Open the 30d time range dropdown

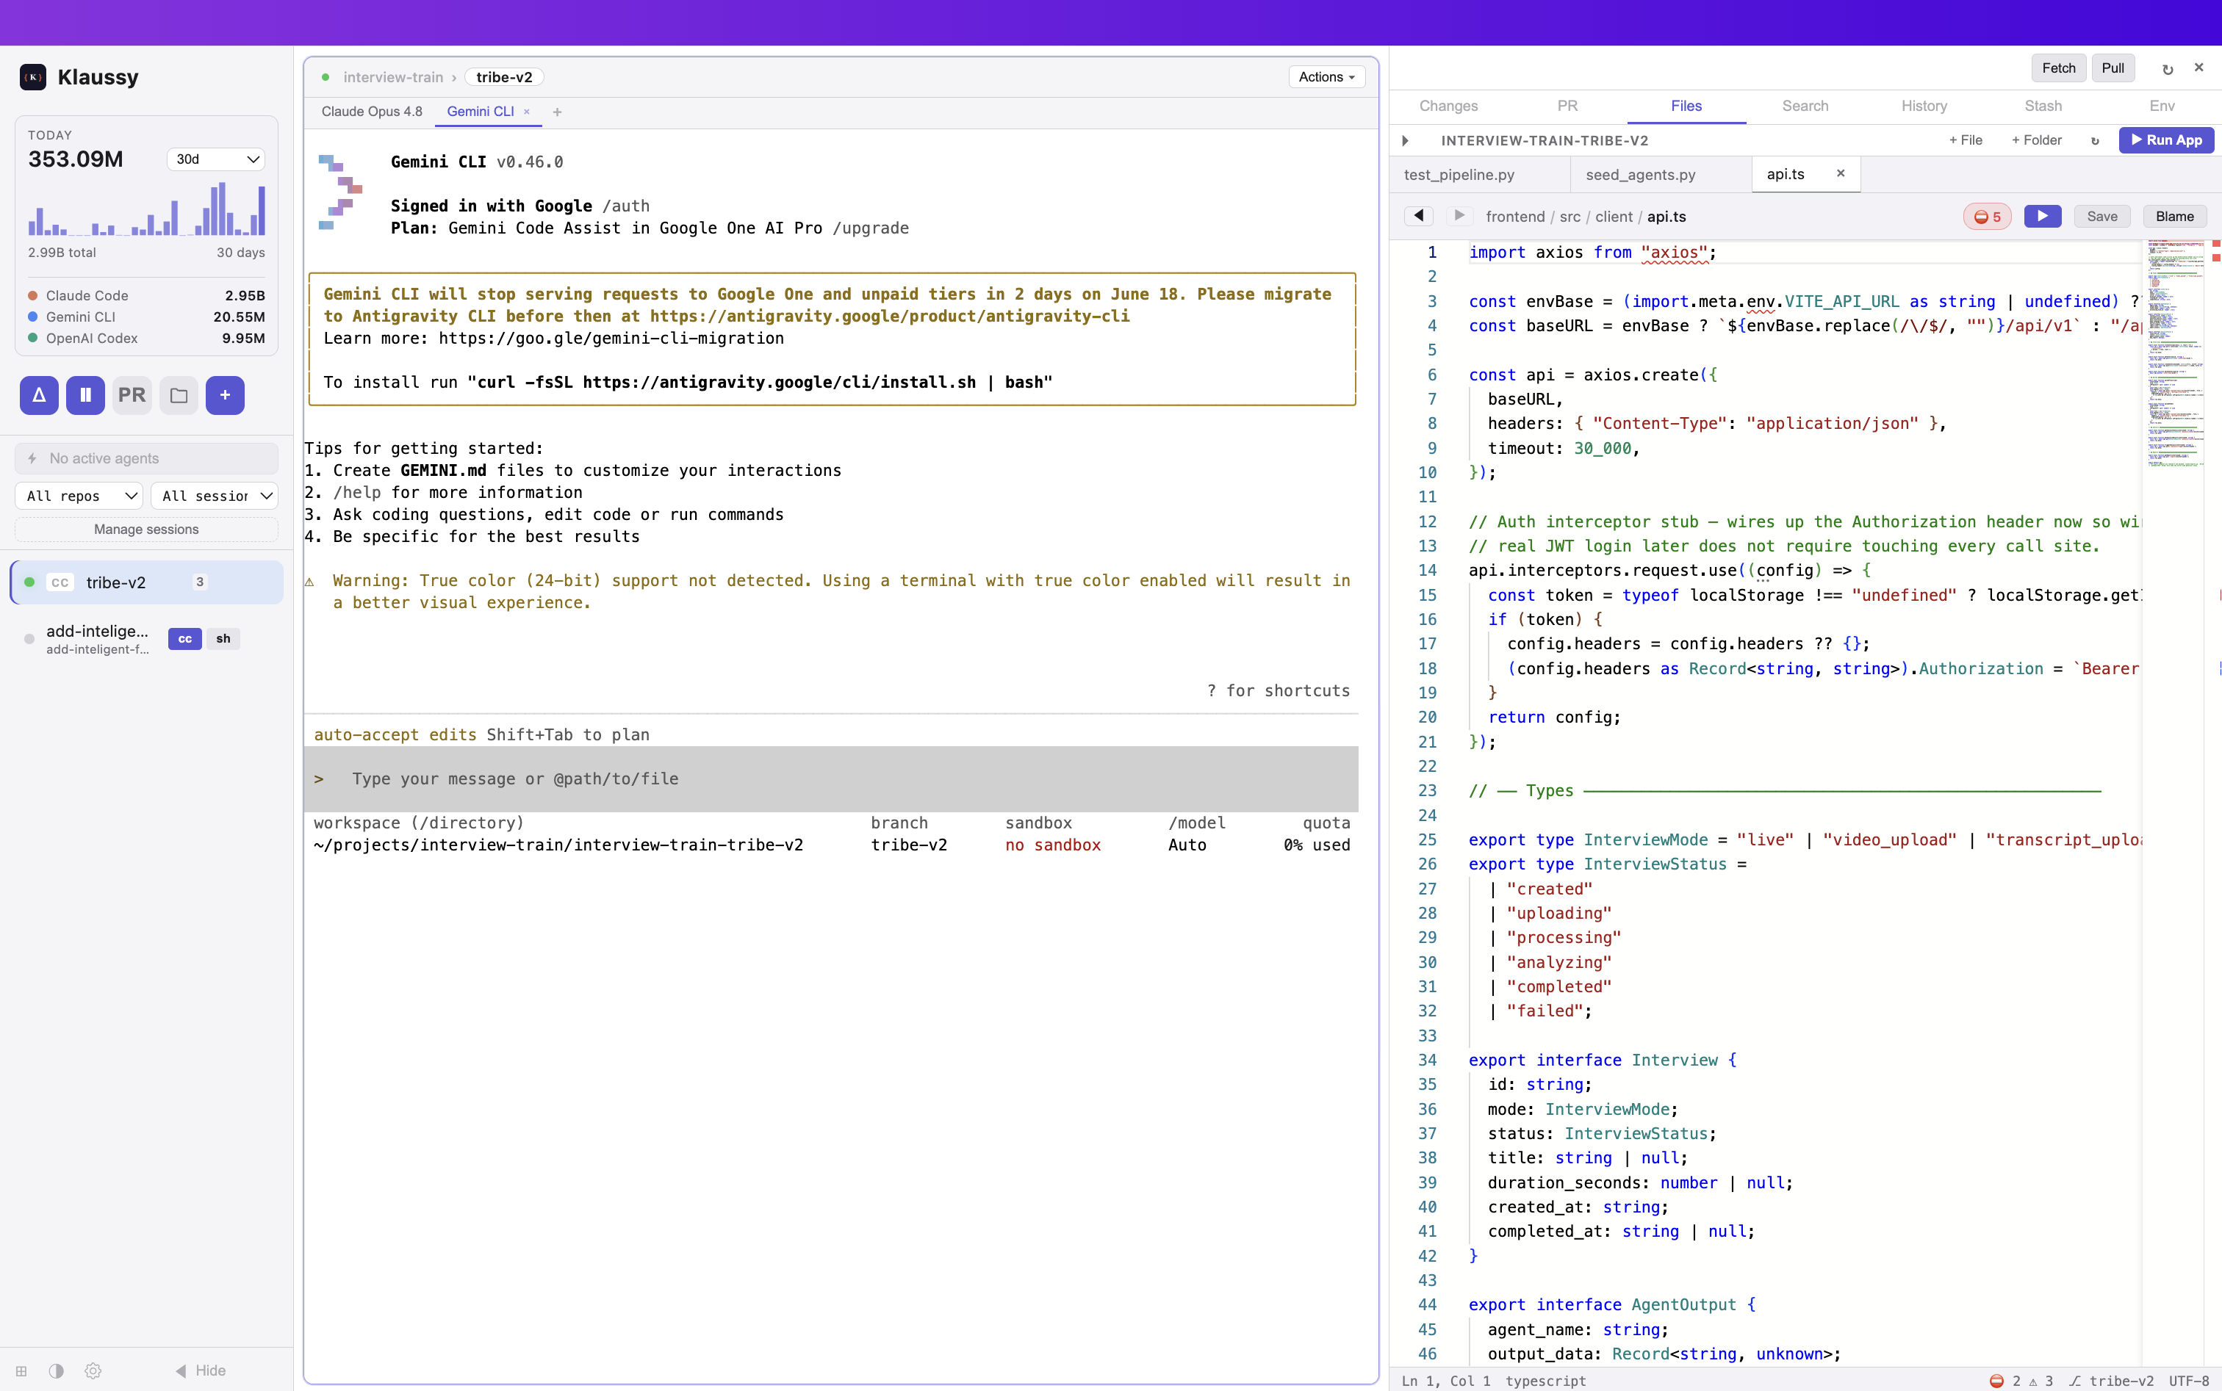coord(216,159)
